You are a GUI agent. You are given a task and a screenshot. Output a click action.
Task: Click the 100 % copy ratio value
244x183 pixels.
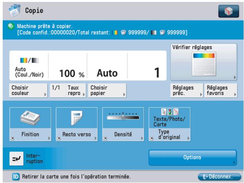tap(72, 73)
